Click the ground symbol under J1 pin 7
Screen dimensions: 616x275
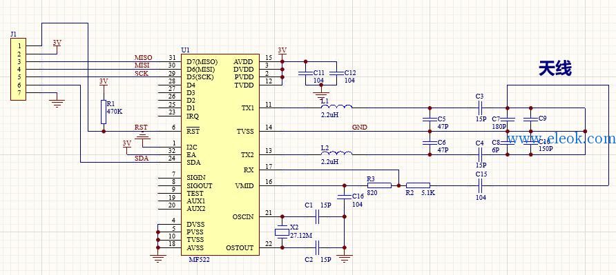(57, 103)
